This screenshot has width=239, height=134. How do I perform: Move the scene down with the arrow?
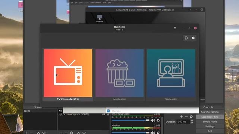point(44,133)
